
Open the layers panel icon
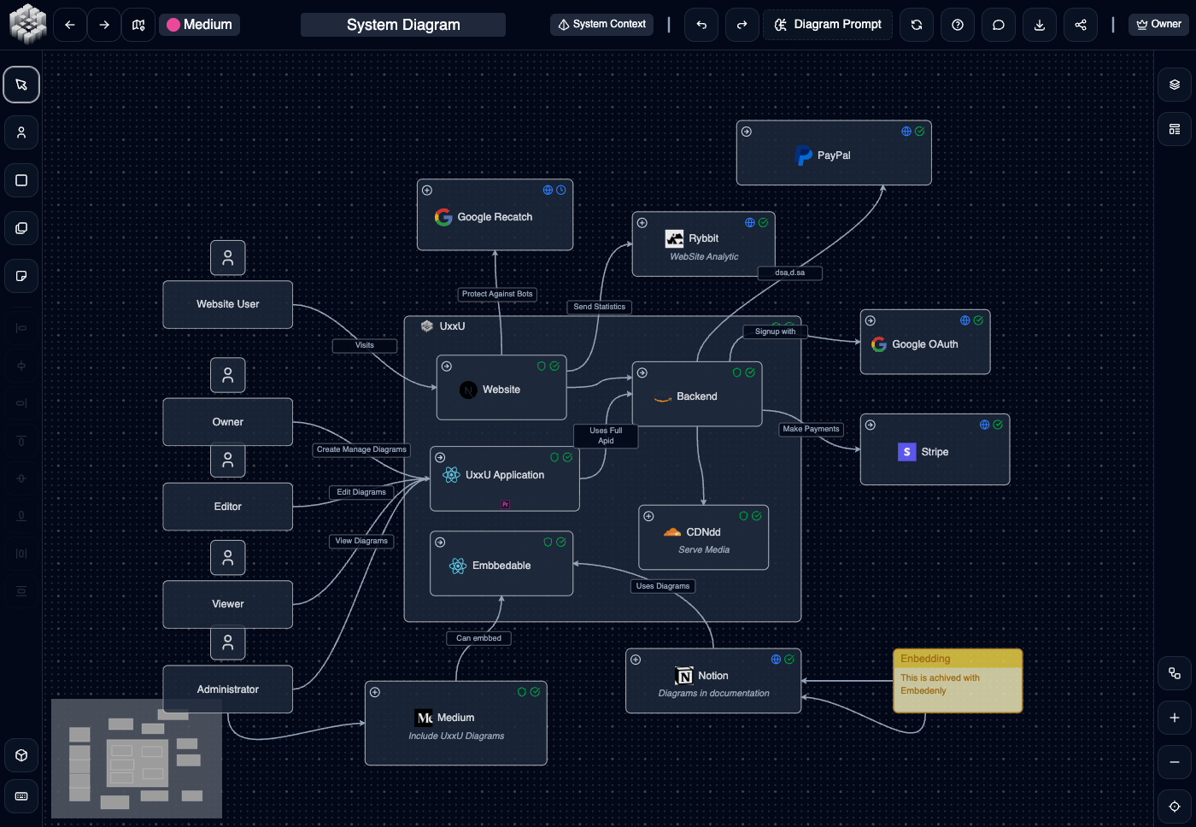pos(1175,85)
